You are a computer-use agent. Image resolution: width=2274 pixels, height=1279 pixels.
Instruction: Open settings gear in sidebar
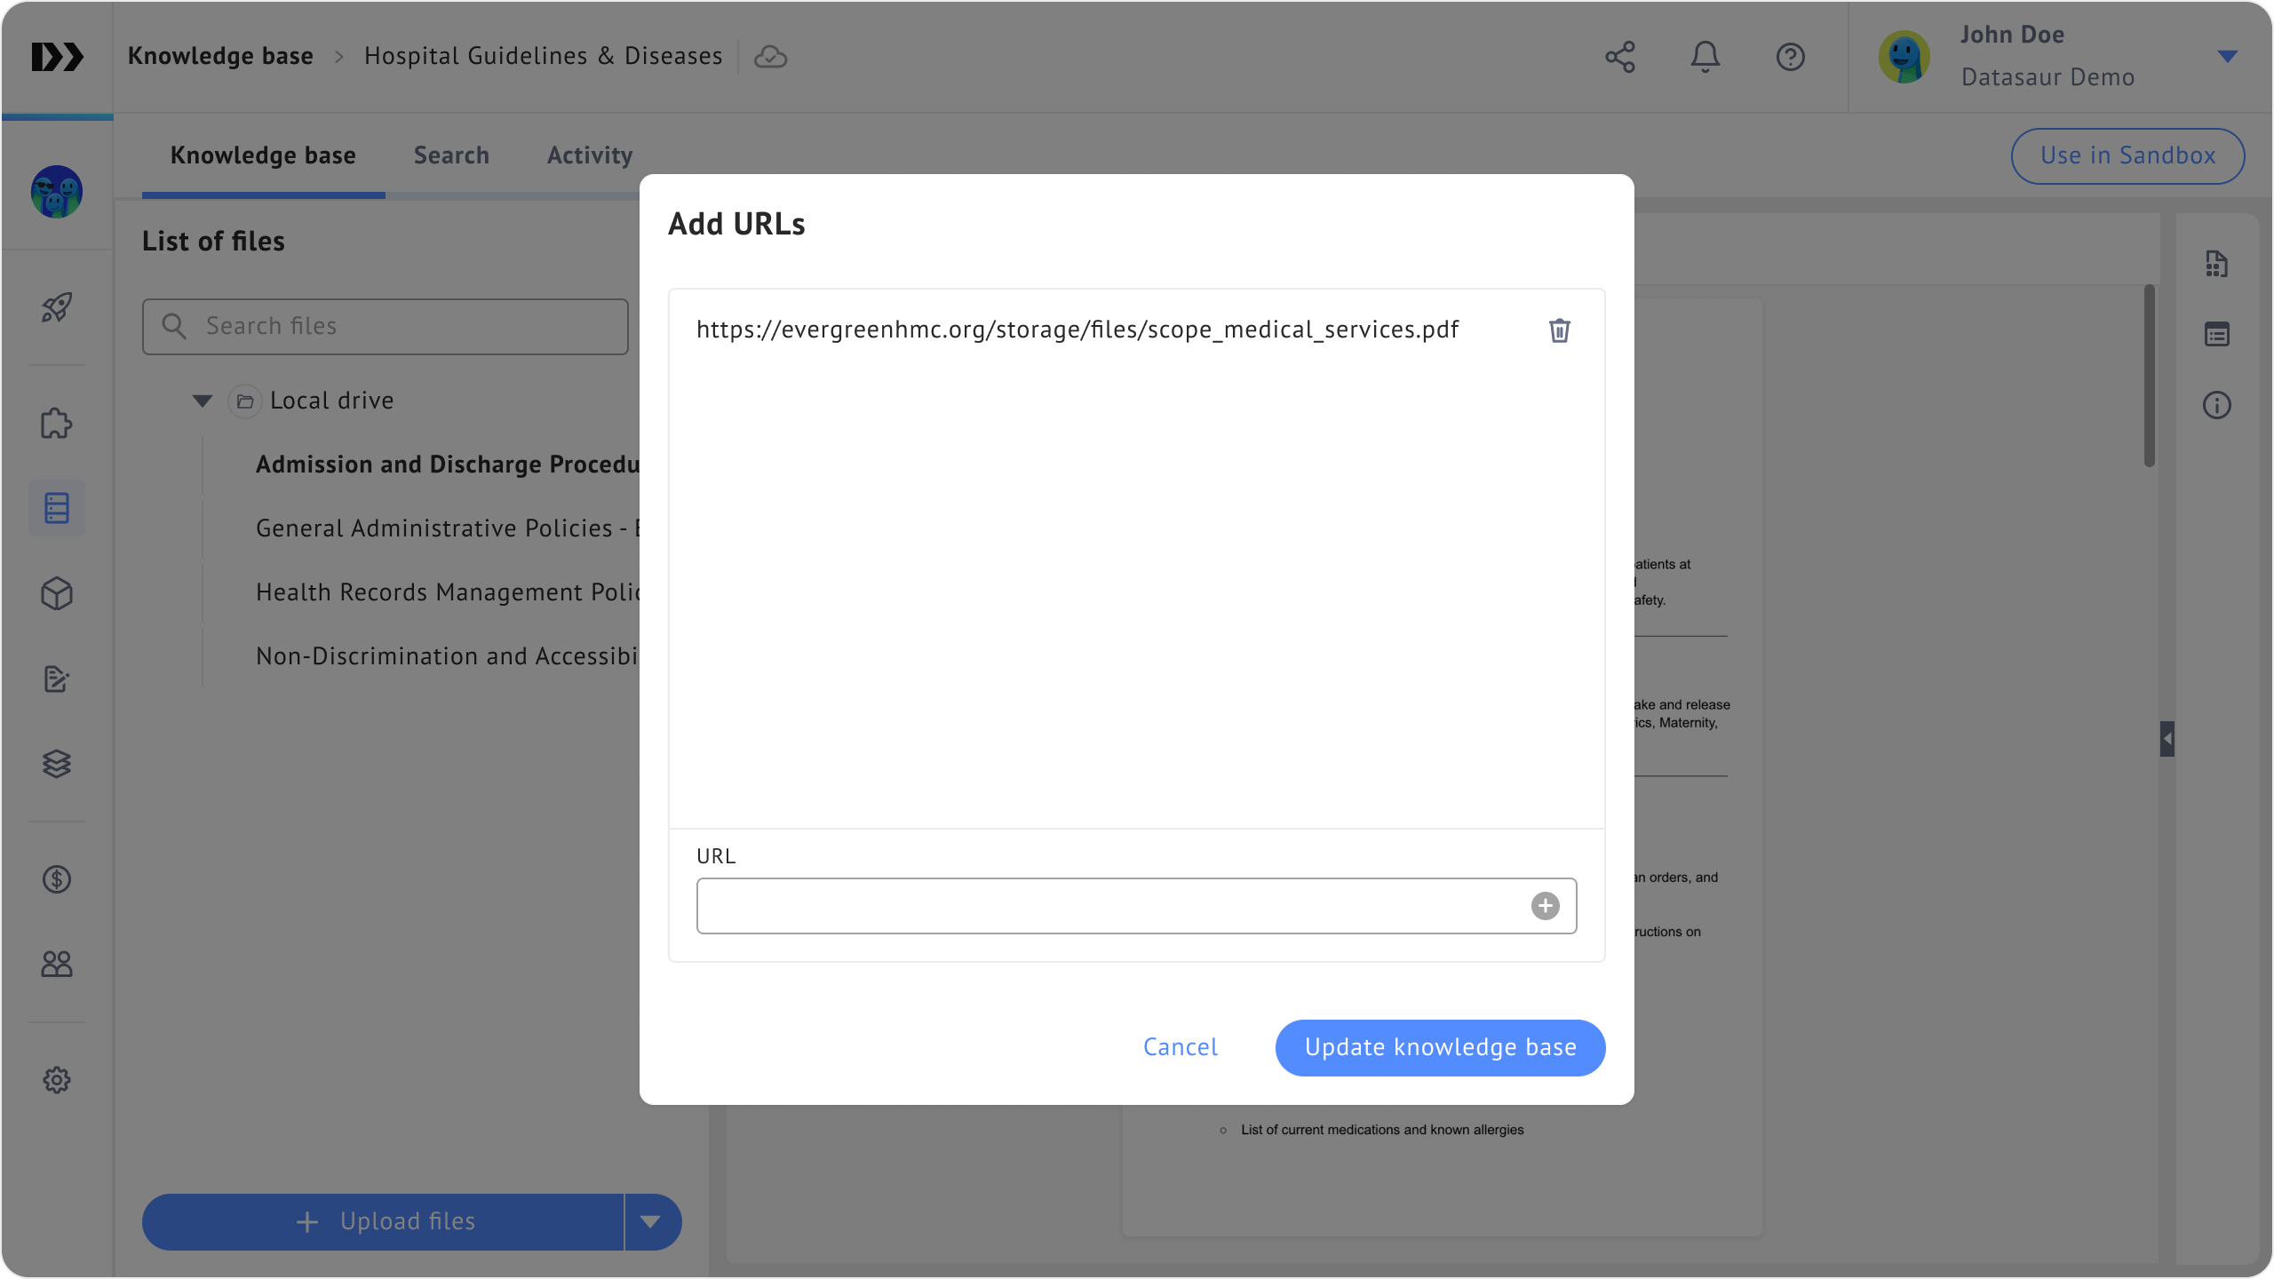tap(57, 1080)
